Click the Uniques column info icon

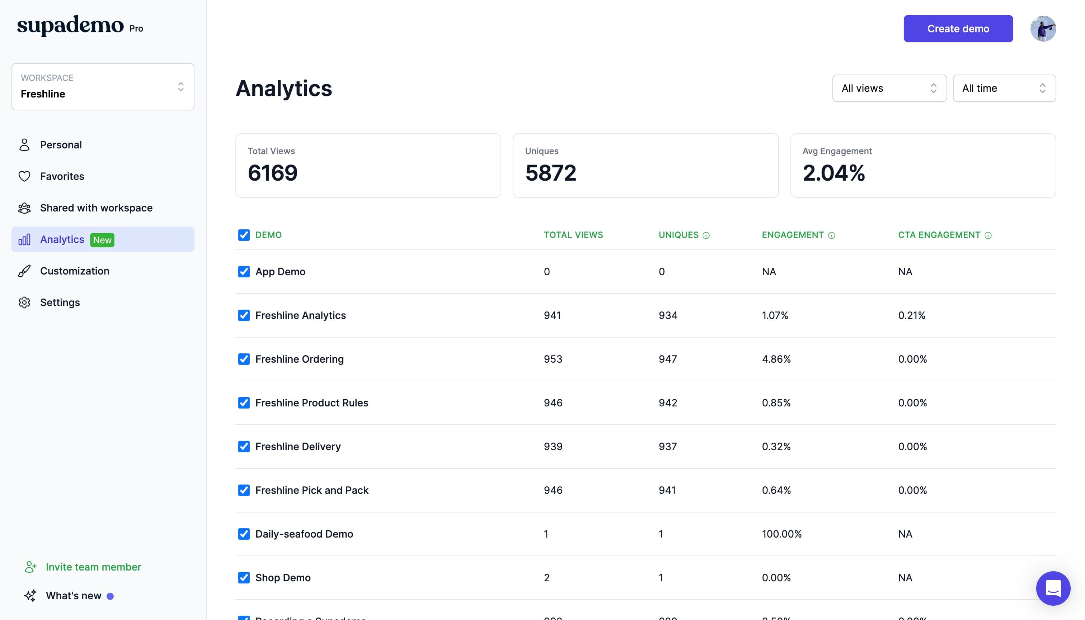coord(706,235)
